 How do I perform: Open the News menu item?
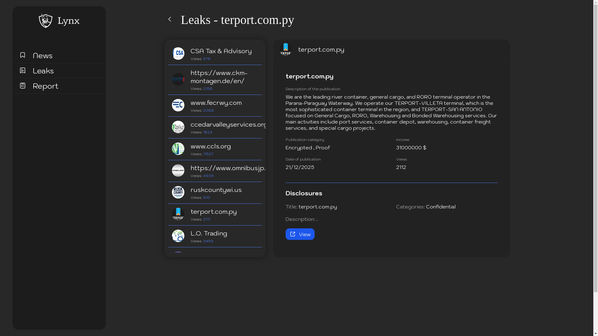(43, 55)
